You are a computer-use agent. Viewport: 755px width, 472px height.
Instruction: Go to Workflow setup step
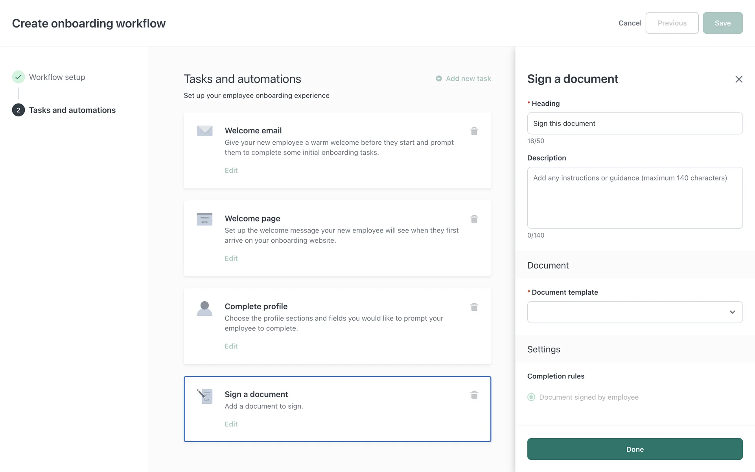pos(57,77)
